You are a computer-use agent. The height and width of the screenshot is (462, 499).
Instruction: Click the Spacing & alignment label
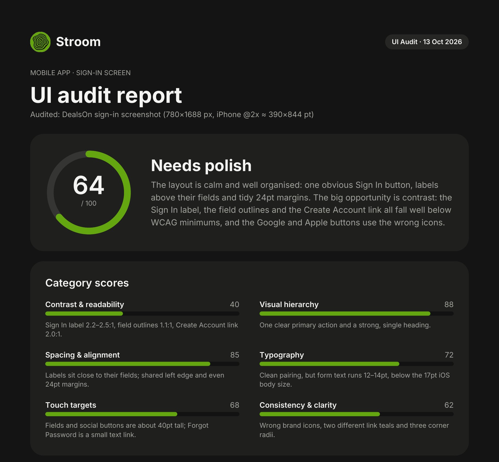coord(83,355)
